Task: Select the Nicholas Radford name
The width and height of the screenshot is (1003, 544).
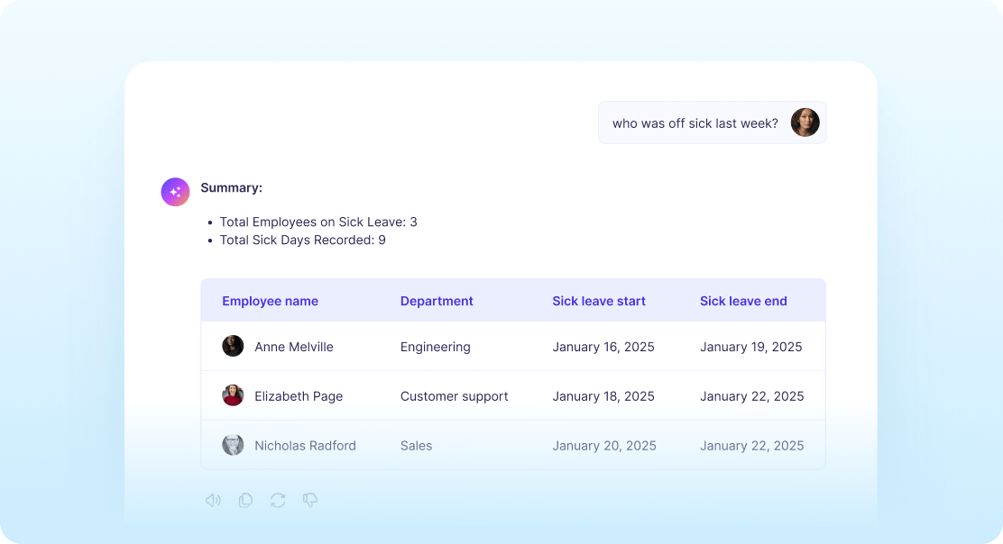Action: tap(305, 446)
